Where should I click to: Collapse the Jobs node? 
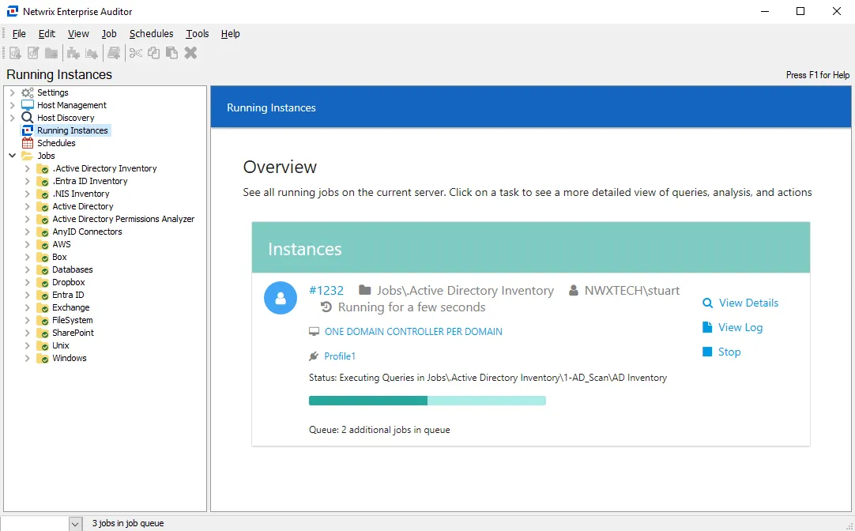13,156
